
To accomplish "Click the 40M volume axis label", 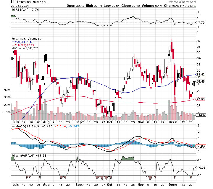I will tap(7, 90).
